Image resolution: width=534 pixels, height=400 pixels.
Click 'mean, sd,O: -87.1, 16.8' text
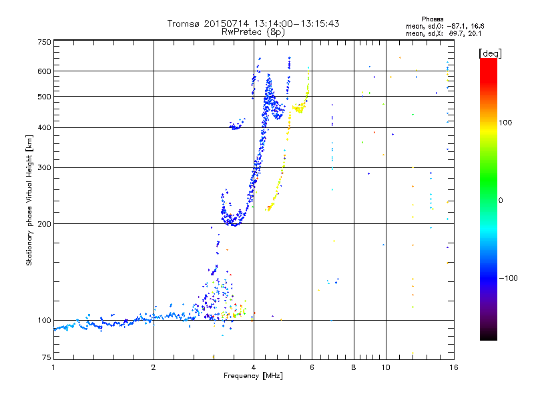(x=445, y=26)
